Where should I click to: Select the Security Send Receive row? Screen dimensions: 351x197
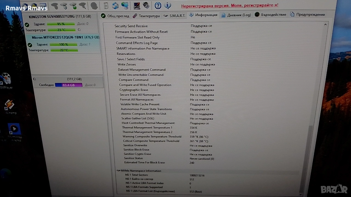pyautogui.click(x=163, y=26)
